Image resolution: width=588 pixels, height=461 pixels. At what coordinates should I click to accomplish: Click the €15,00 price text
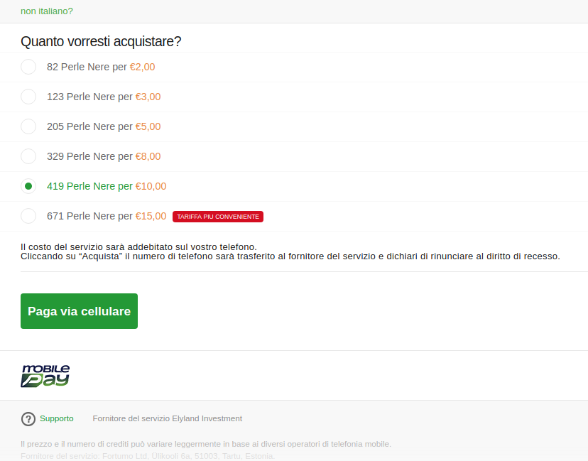[151, 216]
